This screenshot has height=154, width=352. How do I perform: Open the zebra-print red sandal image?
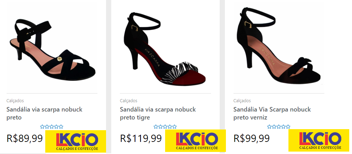tap(165, 49)
